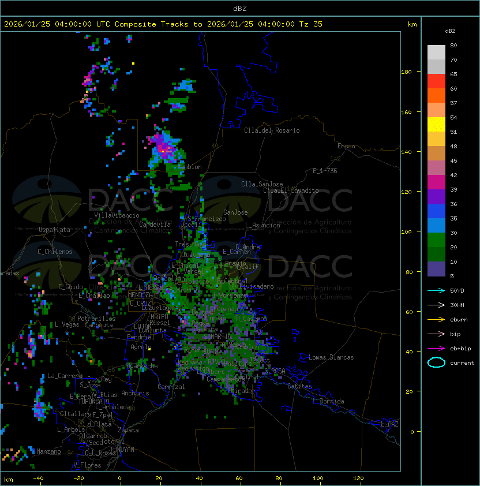Click the 'La_Carrera' map label
This screenshot has width=480, height=486.
(65, 376)
